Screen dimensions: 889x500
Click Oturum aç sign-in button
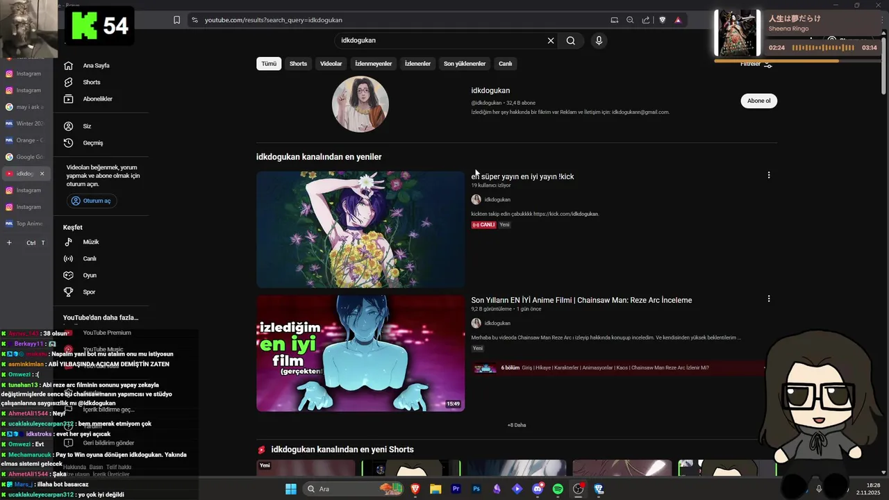coord(92,201)
